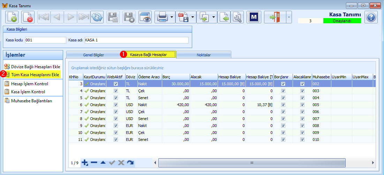
Task: Toggle Borçlanır checkbox in row 005
Action: (x=283, y=105)
